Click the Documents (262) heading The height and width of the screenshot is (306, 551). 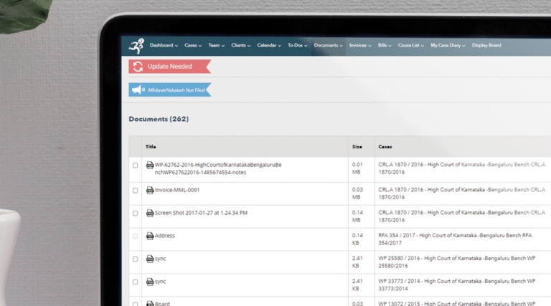point(159,119)
